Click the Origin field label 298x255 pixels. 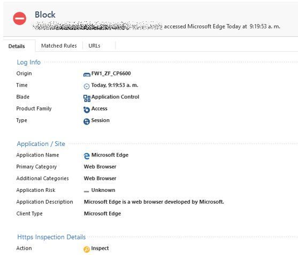click(24, 73)
